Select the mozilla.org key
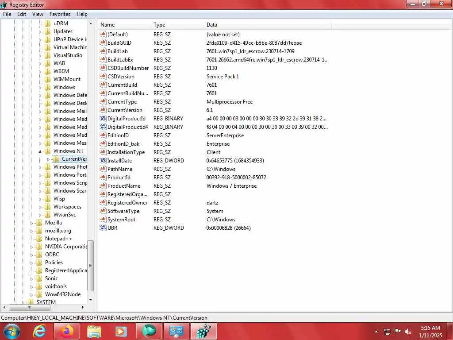This screenshot has width=453, height=340. coord(58,230)
